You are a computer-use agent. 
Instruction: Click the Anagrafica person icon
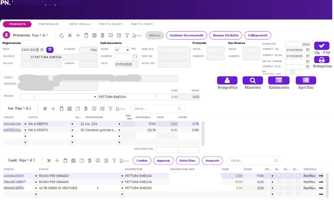(227, 80)
